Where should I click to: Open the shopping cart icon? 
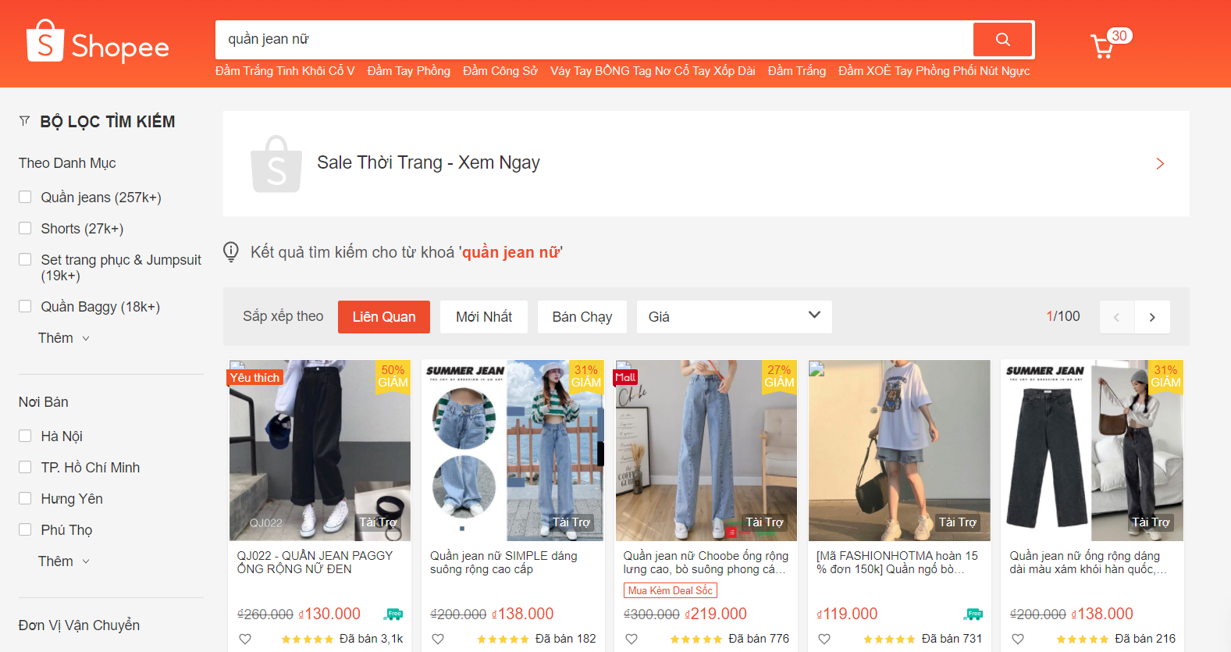(1102, 46)
